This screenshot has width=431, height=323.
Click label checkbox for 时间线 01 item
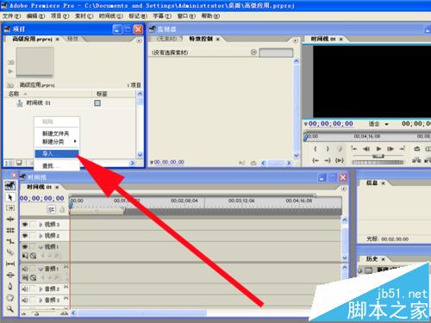(97, 102)
